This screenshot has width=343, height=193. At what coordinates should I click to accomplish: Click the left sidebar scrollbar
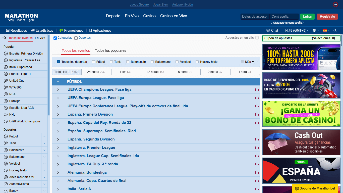coord(49,75)
